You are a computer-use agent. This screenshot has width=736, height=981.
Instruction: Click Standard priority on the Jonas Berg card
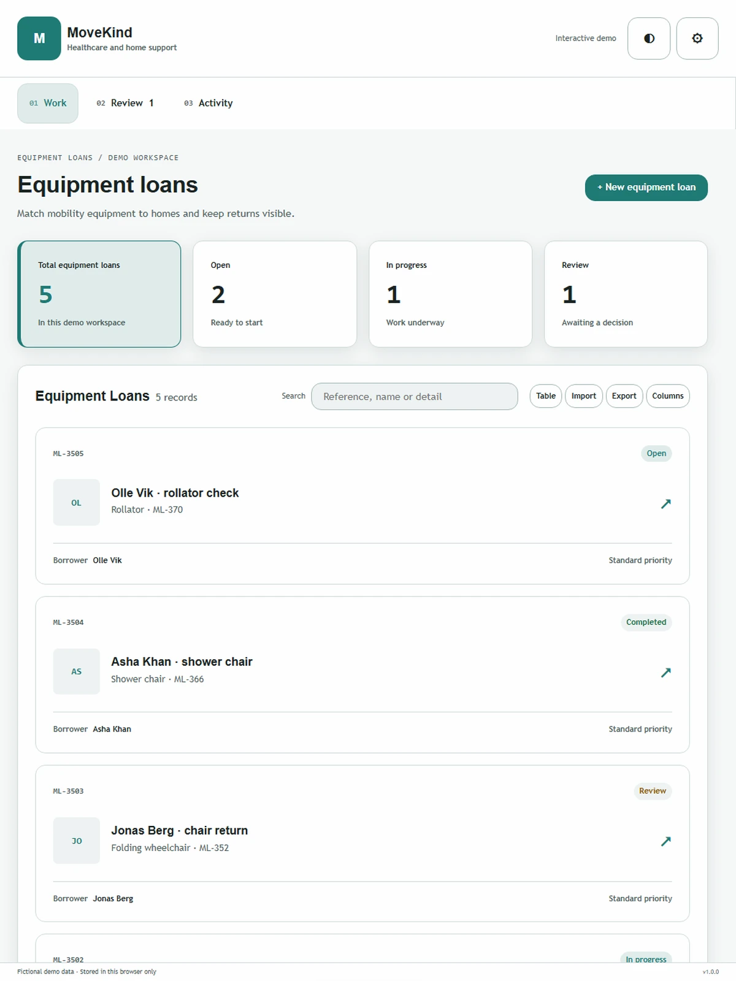pyautogui.click(x=640, y=898)
